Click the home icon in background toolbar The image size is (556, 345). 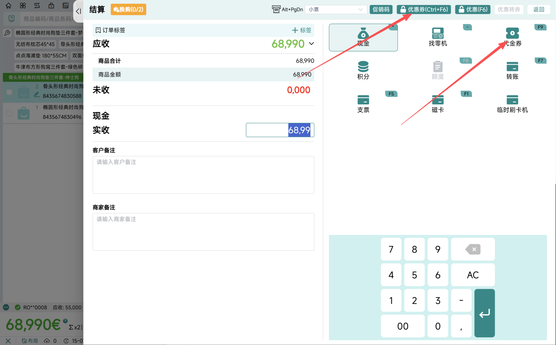[x=9, y=6]
